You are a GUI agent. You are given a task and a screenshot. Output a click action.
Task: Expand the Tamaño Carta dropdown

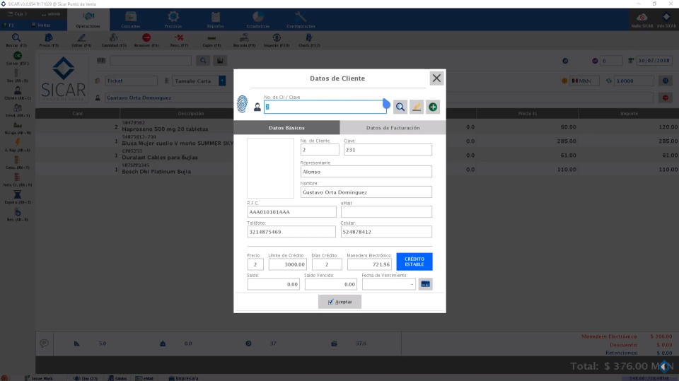coord(222,81)
